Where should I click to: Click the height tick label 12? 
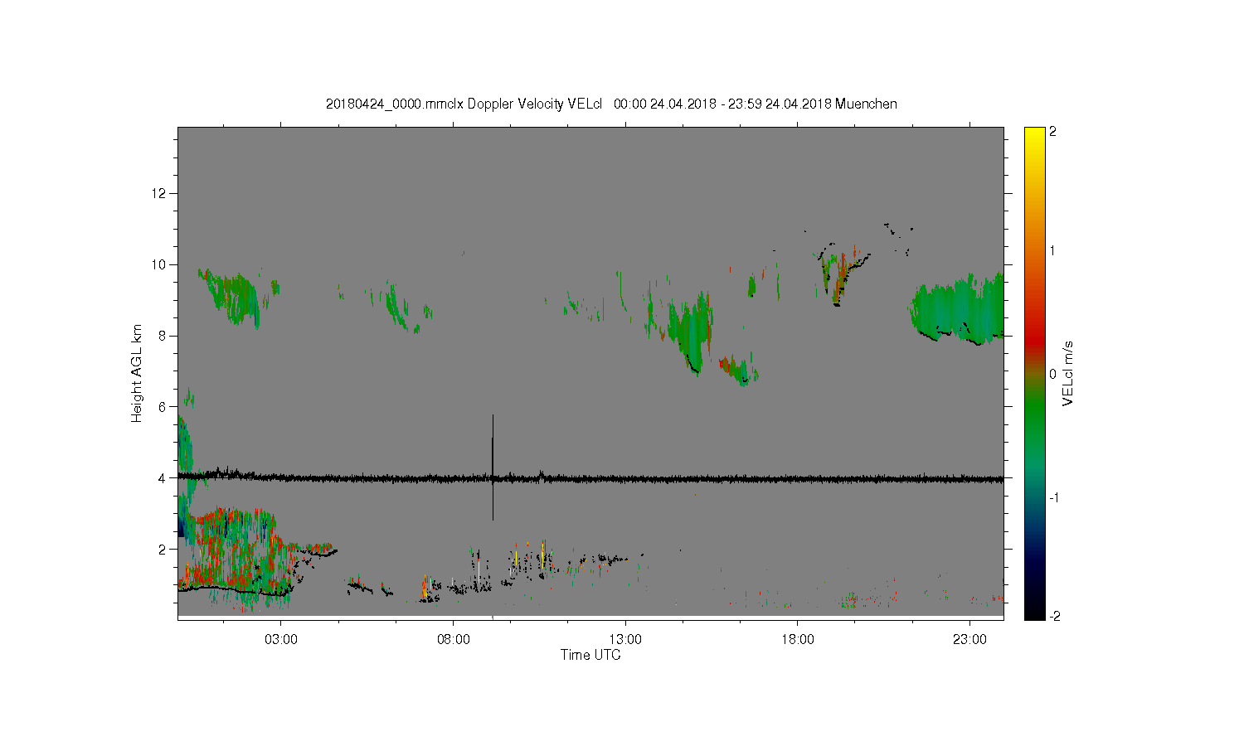click(159, 193)
